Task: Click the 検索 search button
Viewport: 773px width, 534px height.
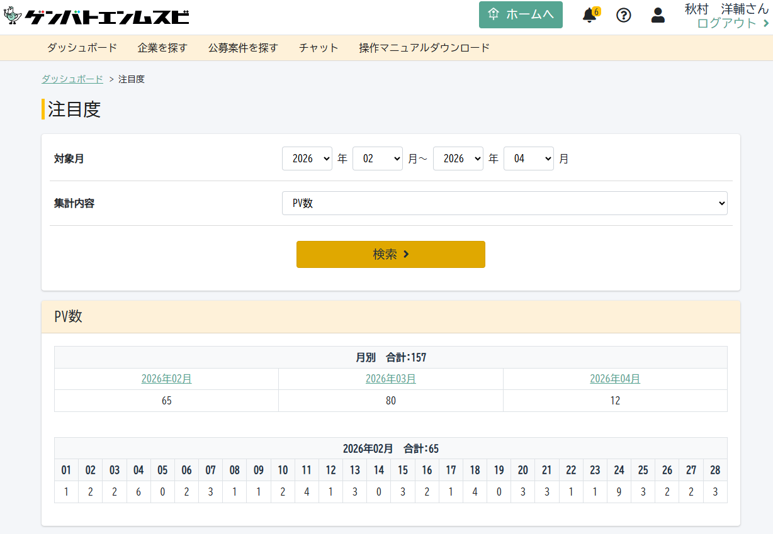Action: coord(390,254)
